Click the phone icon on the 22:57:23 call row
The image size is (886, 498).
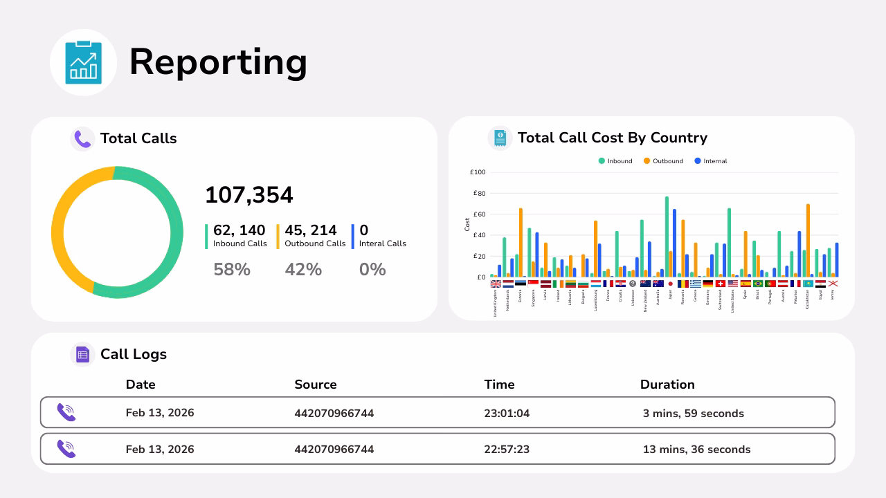click(x=66, y=449)
